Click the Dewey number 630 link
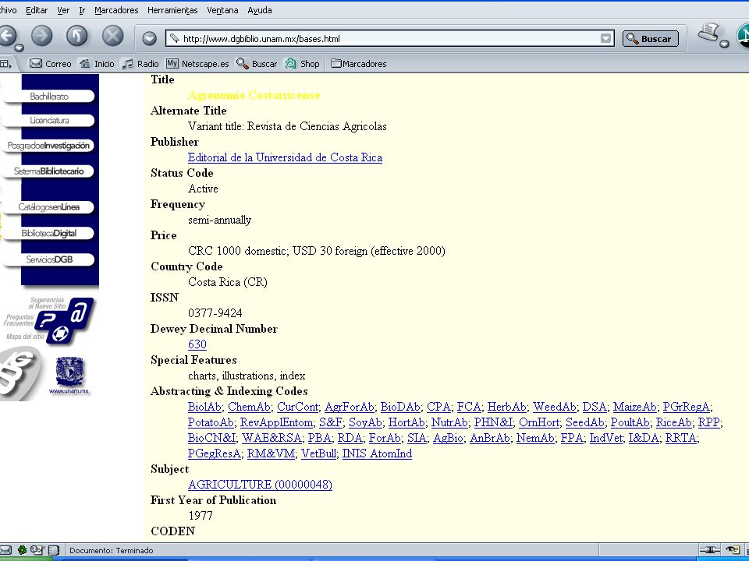This screenshot has width=749, height=561. pyautogui.click(x=197, y=344)
